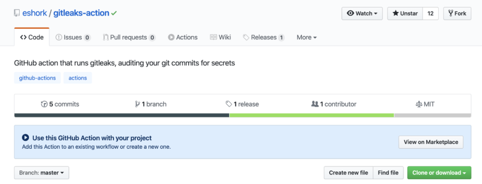Viewport: 482px width, 184px height.
Task: Click the MIT license scale icon
Action: 418,104
